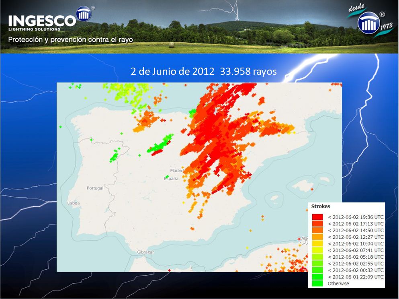Click the tagline 'Protección y prevención contra el rayo'
The image size is (399, 299).
[71, 40]
